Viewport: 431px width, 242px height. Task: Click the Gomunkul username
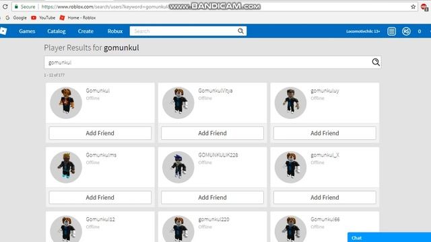coord(98,91)
